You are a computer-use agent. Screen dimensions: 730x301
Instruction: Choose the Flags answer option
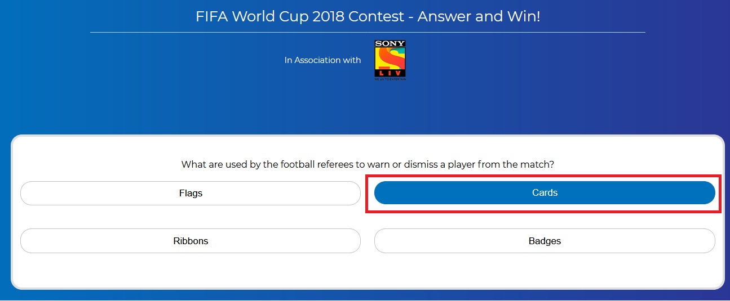(x=191, y=194)
